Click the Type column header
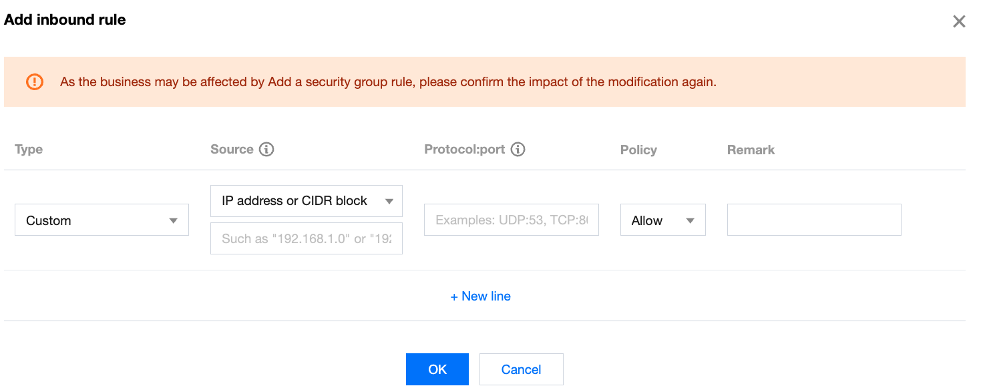This screenshot has width=983, height=390. (x=28, y=149)
